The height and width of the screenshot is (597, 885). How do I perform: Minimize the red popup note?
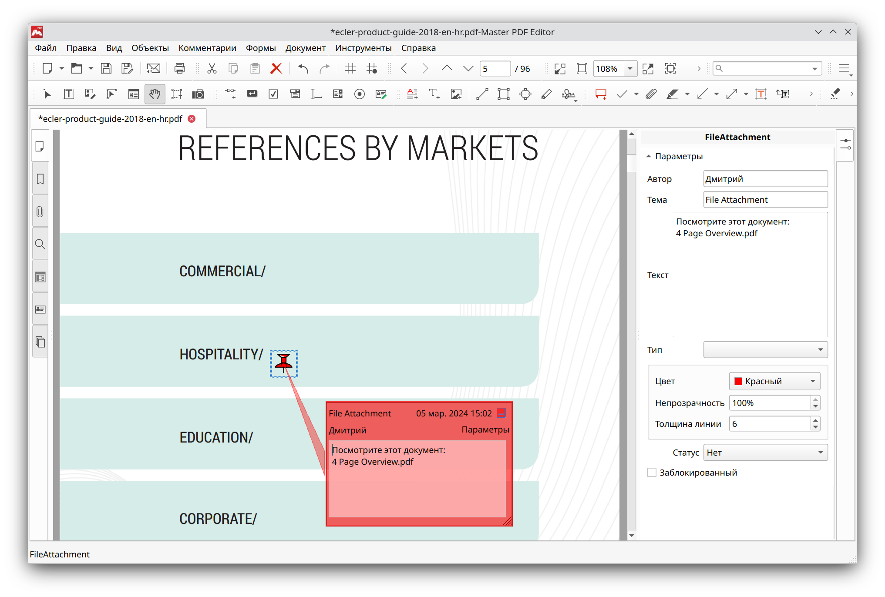(x=501, y=413)
